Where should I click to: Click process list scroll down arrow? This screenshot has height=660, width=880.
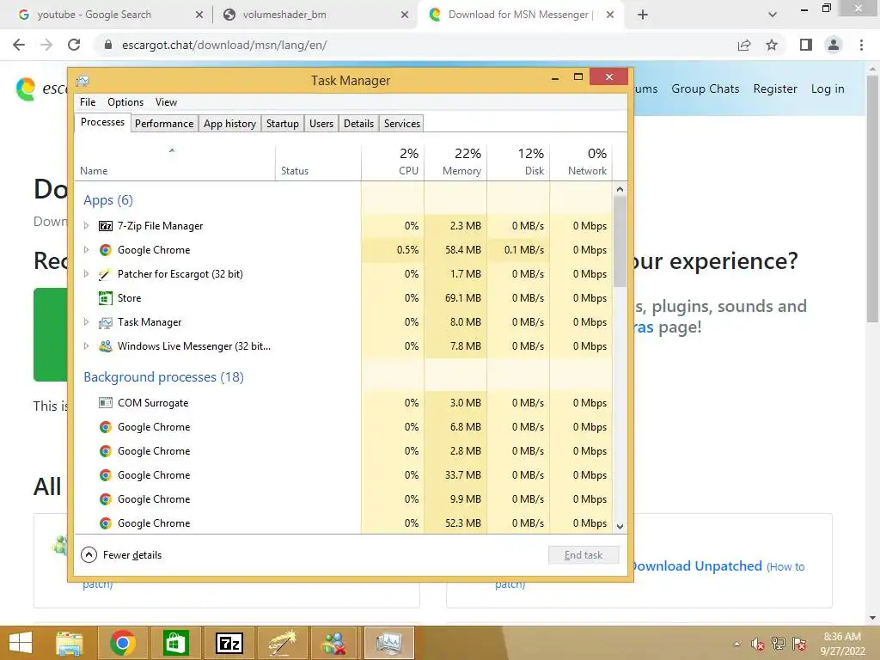[x=620, y=527]
